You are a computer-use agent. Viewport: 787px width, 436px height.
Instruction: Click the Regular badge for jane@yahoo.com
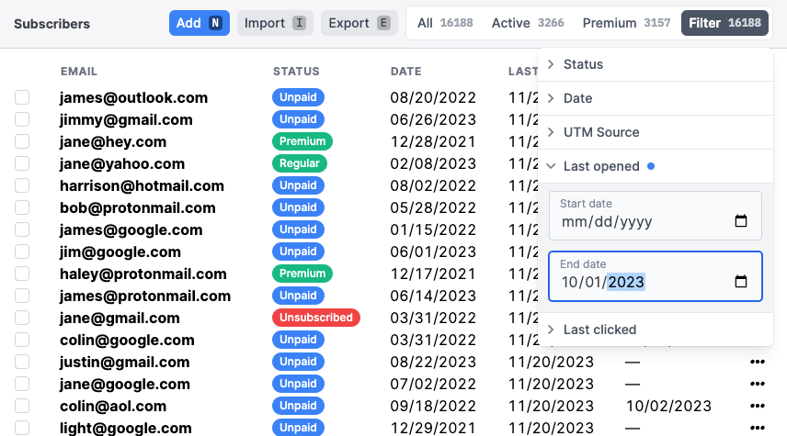pyautogui.click(x=299, y=163)
